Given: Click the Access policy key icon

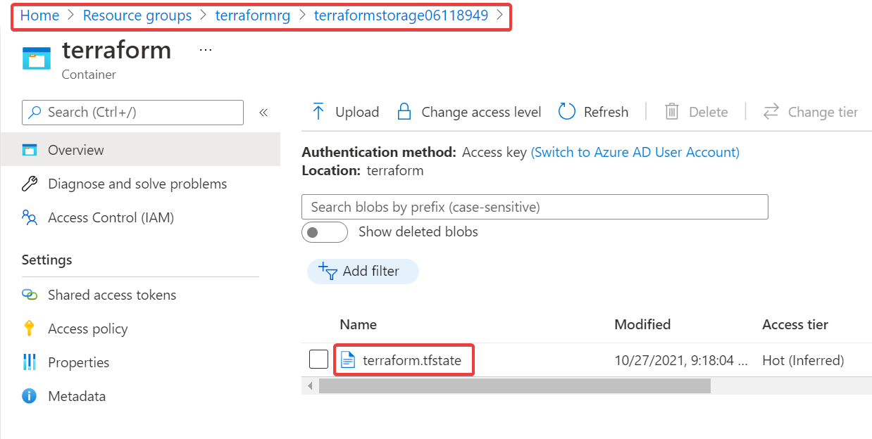Looking at the screenshot, I should coord(29,329).
